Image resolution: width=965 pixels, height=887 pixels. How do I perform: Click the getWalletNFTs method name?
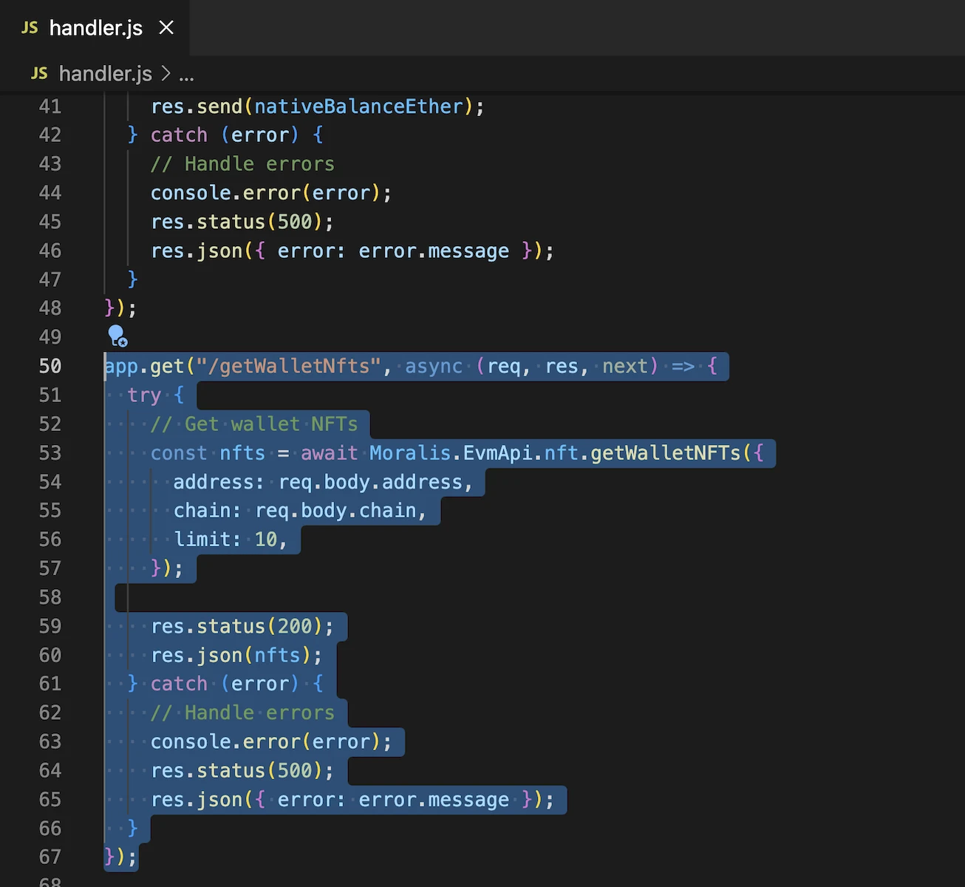click(x=665, y=452)
